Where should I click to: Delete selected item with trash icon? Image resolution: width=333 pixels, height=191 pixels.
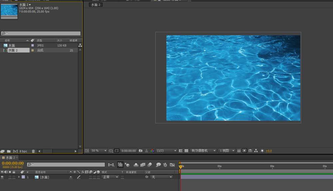[33, 151]
